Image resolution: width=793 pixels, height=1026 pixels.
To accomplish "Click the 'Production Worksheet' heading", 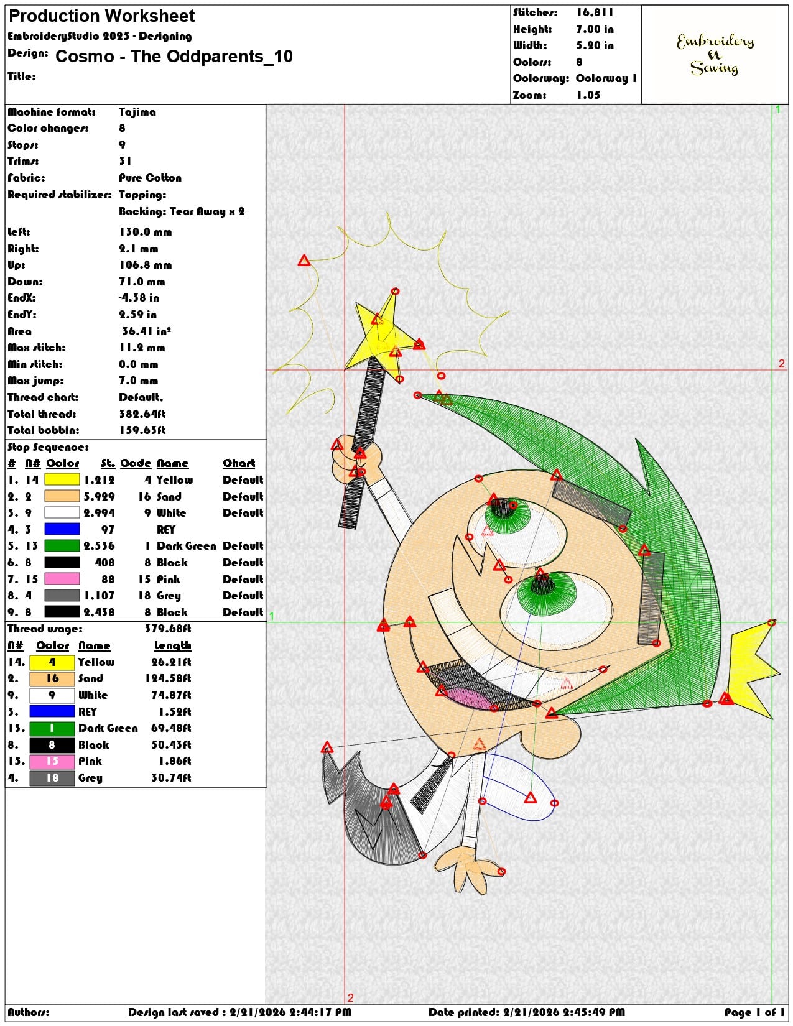I will (102, 16).
